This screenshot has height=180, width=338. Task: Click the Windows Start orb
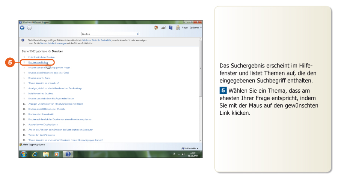[x=24, y=154]
